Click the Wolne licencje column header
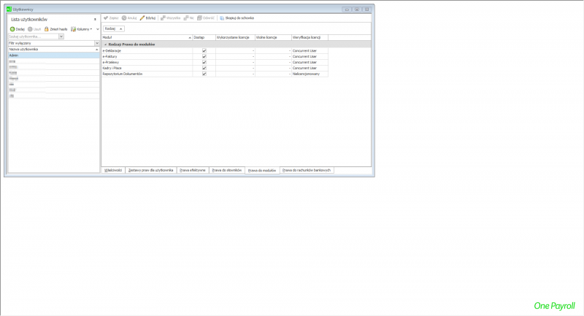The width and height of the screenshot is (584, 316). coord(273,38)
